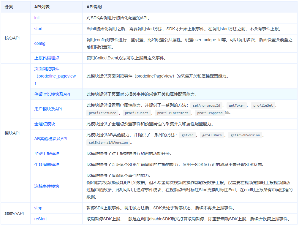This screenshot has height=226, width=299.
Task: Click the getAllVars code tag
Action: 212,135
